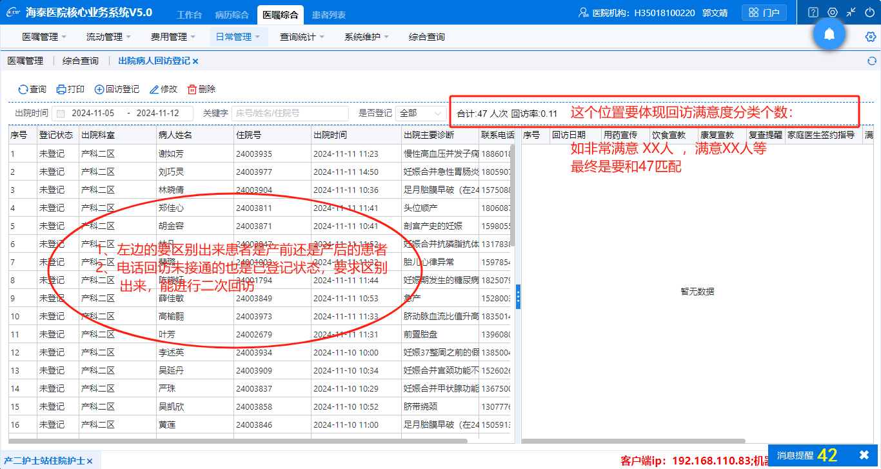
Task: Close the 产二护士站住院护士 tab at the bottom
Action: [90, 461]
